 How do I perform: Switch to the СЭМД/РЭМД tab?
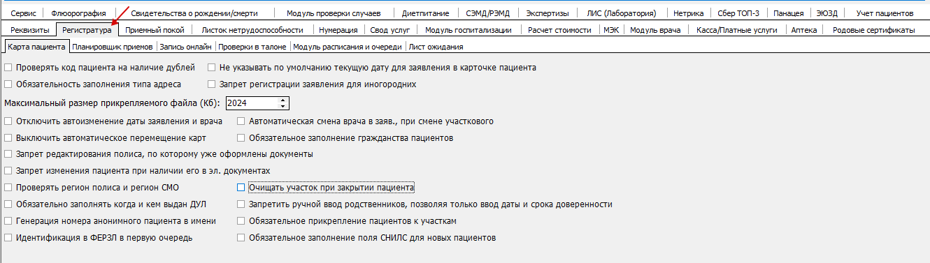pyautogui.click(x=487, y=13)
